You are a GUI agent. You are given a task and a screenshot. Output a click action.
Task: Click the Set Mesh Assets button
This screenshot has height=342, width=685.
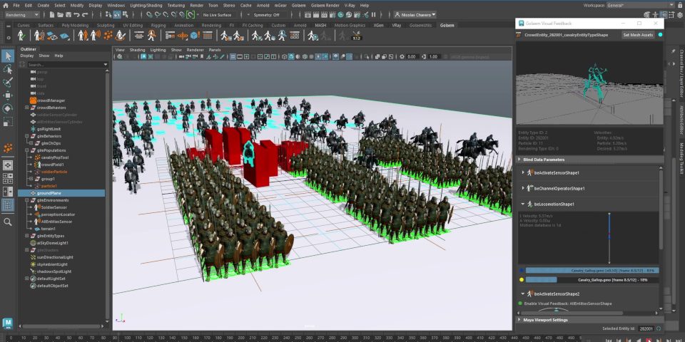click(x=637, y=34)
